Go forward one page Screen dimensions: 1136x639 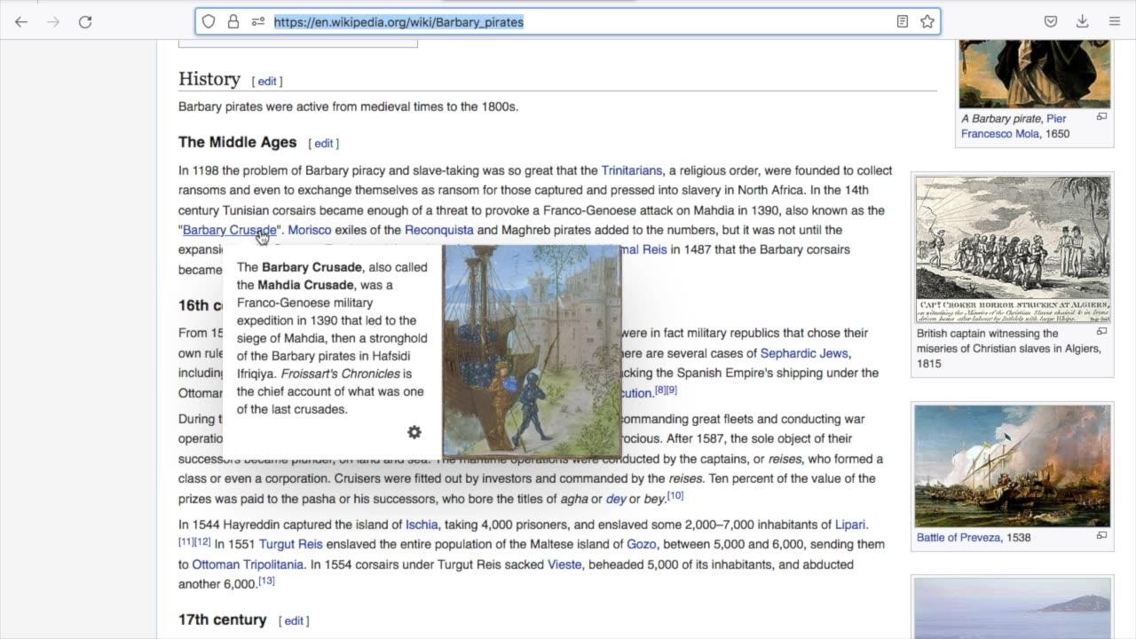pyautogui.click(x=53, y=21)
